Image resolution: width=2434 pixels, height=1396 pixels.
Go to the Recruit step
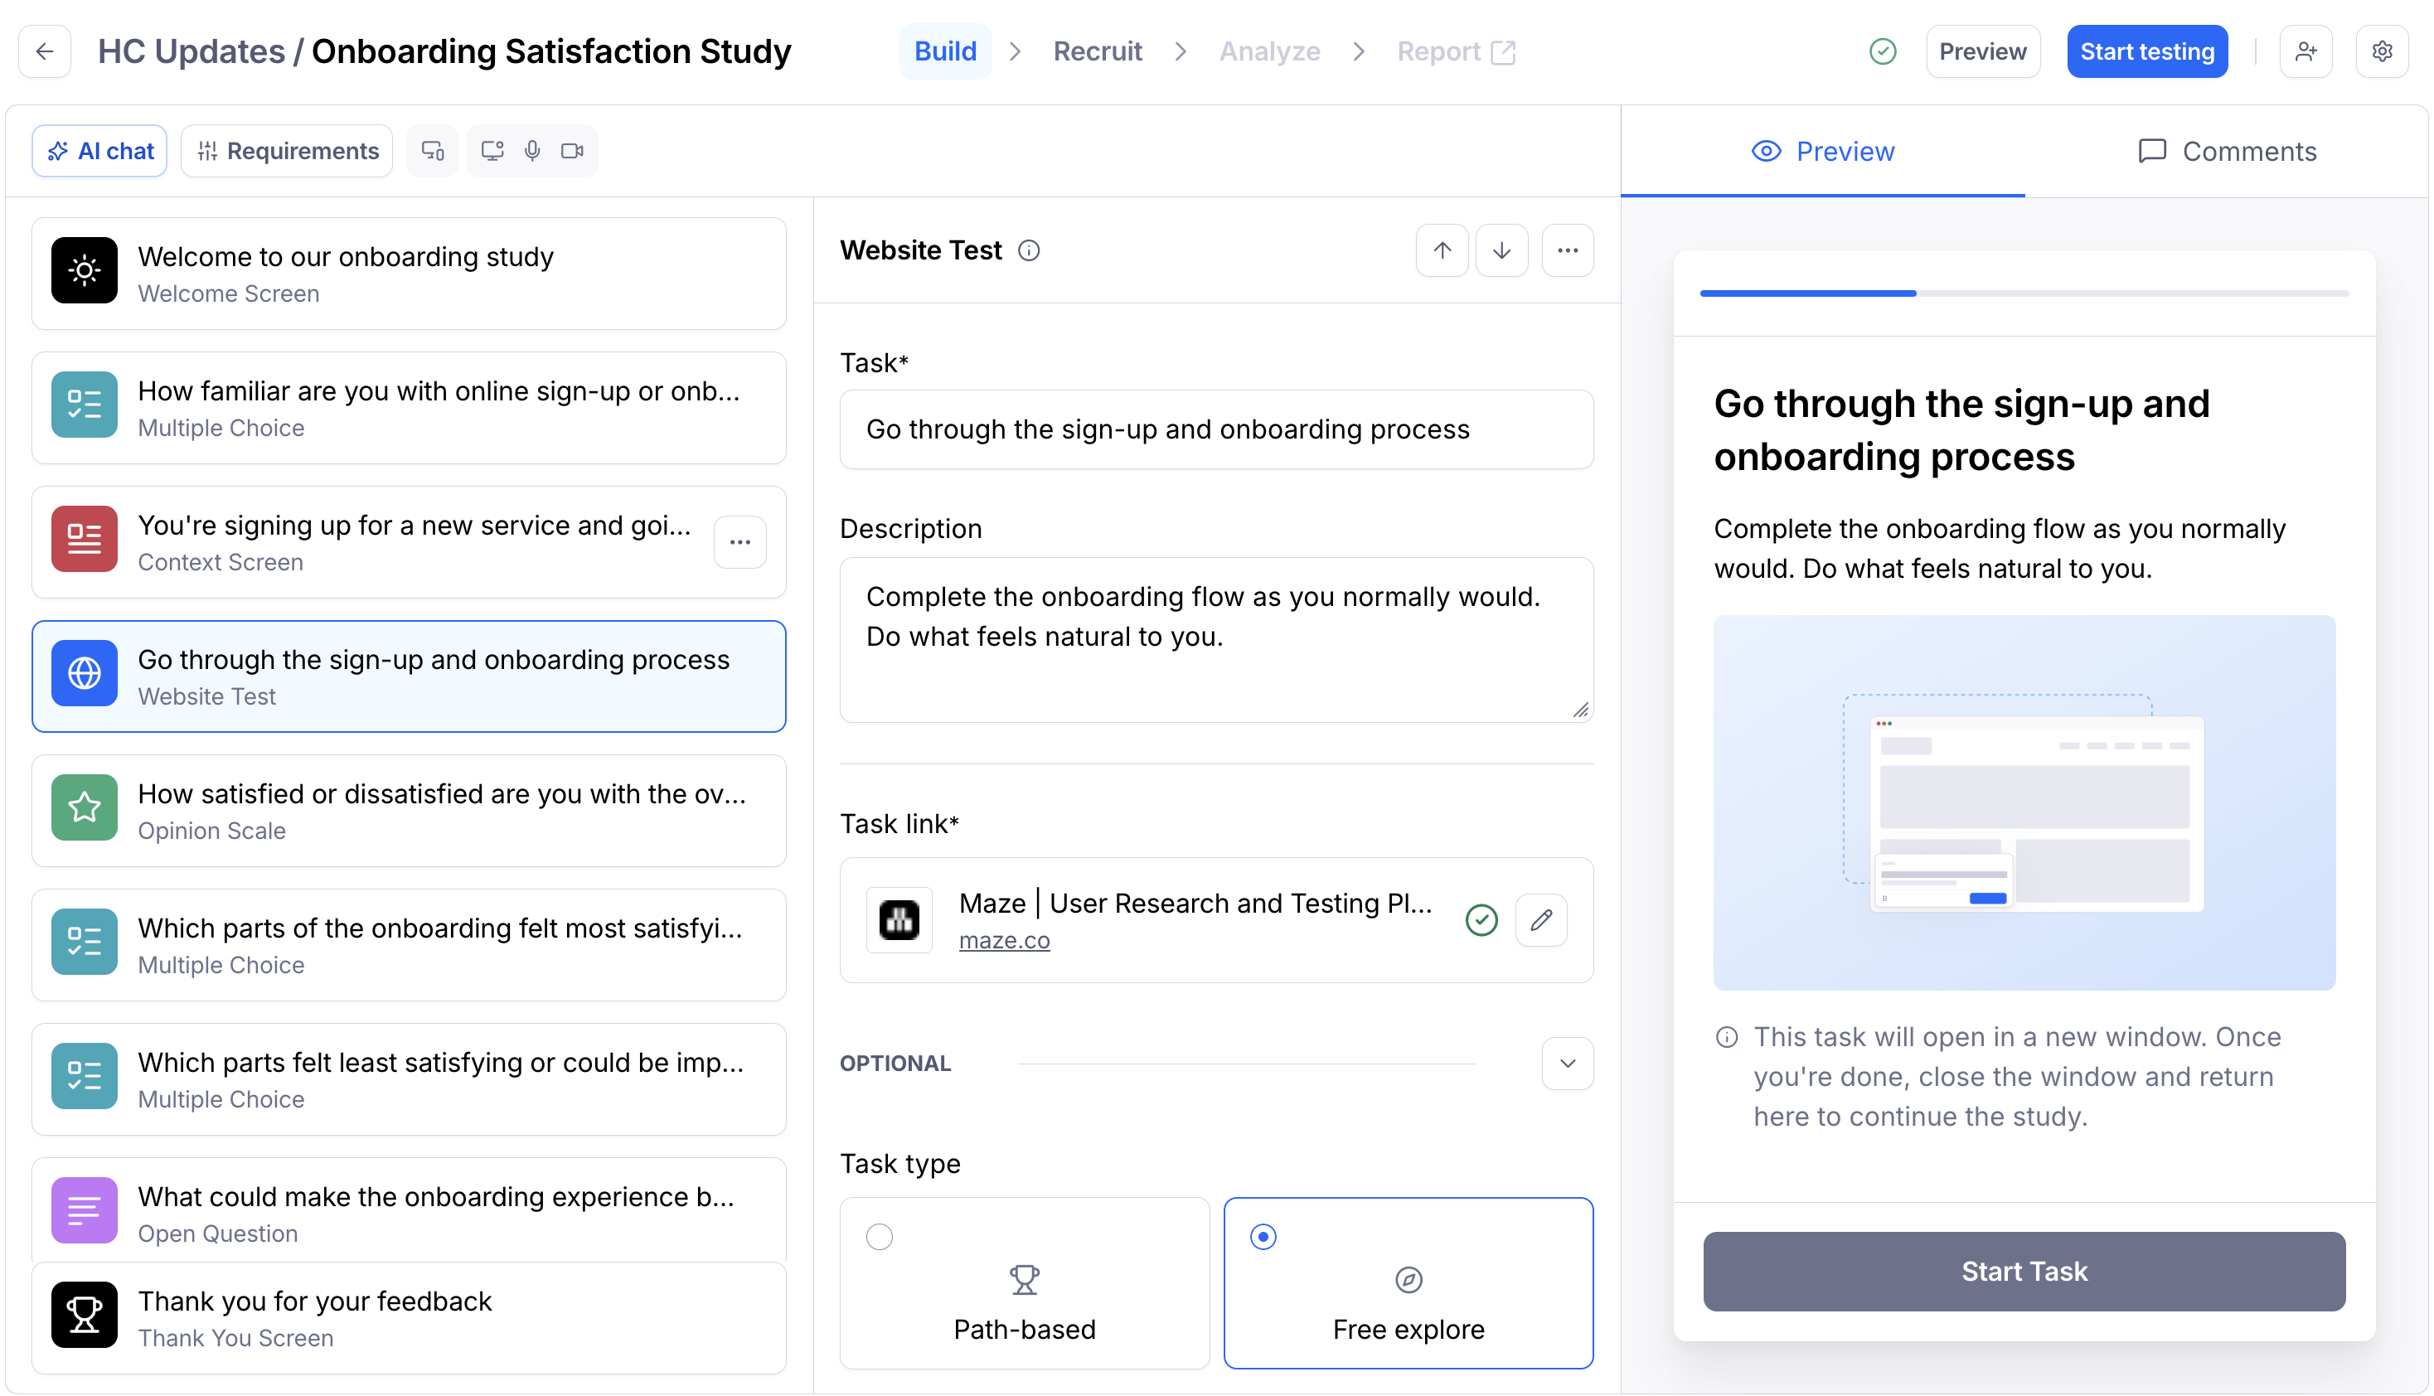click(x=1098, y=51)
